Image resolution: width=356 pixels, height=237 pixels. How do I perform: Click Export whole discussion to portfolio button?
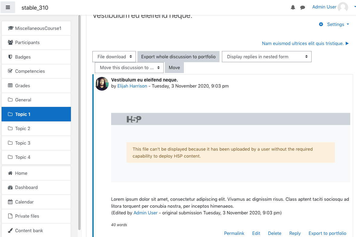coord(178,57)
